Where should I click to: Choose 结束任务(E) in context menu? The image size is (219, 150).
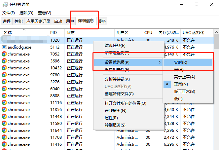(129, 46)
